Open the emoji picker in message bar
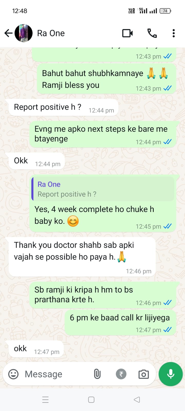Viewport: 185px width, 411px height. [x=13, y=374]
